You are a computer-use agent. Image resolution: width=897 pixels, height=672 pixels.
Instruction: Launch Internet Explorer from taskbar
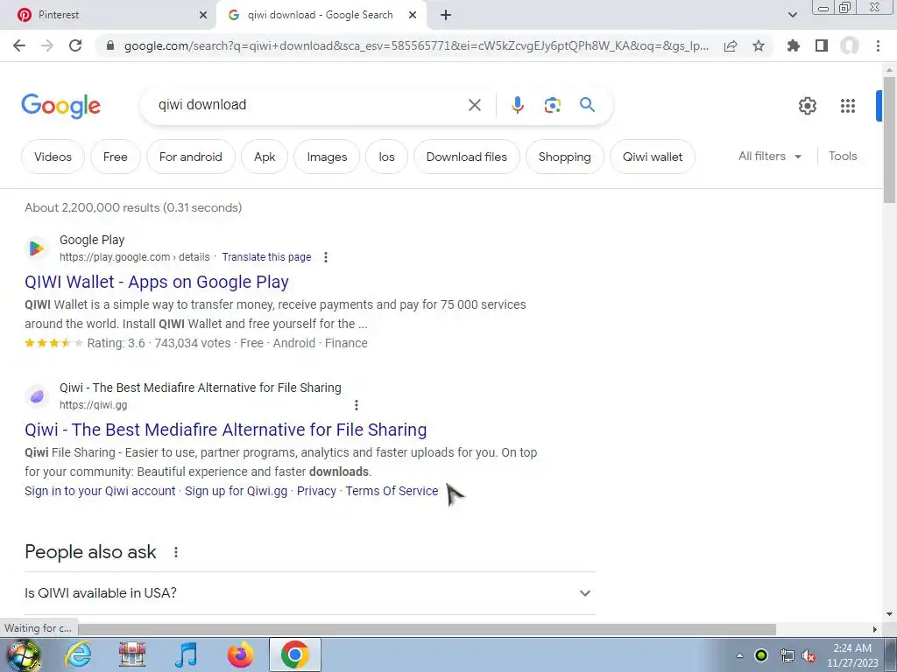(78, 654)
